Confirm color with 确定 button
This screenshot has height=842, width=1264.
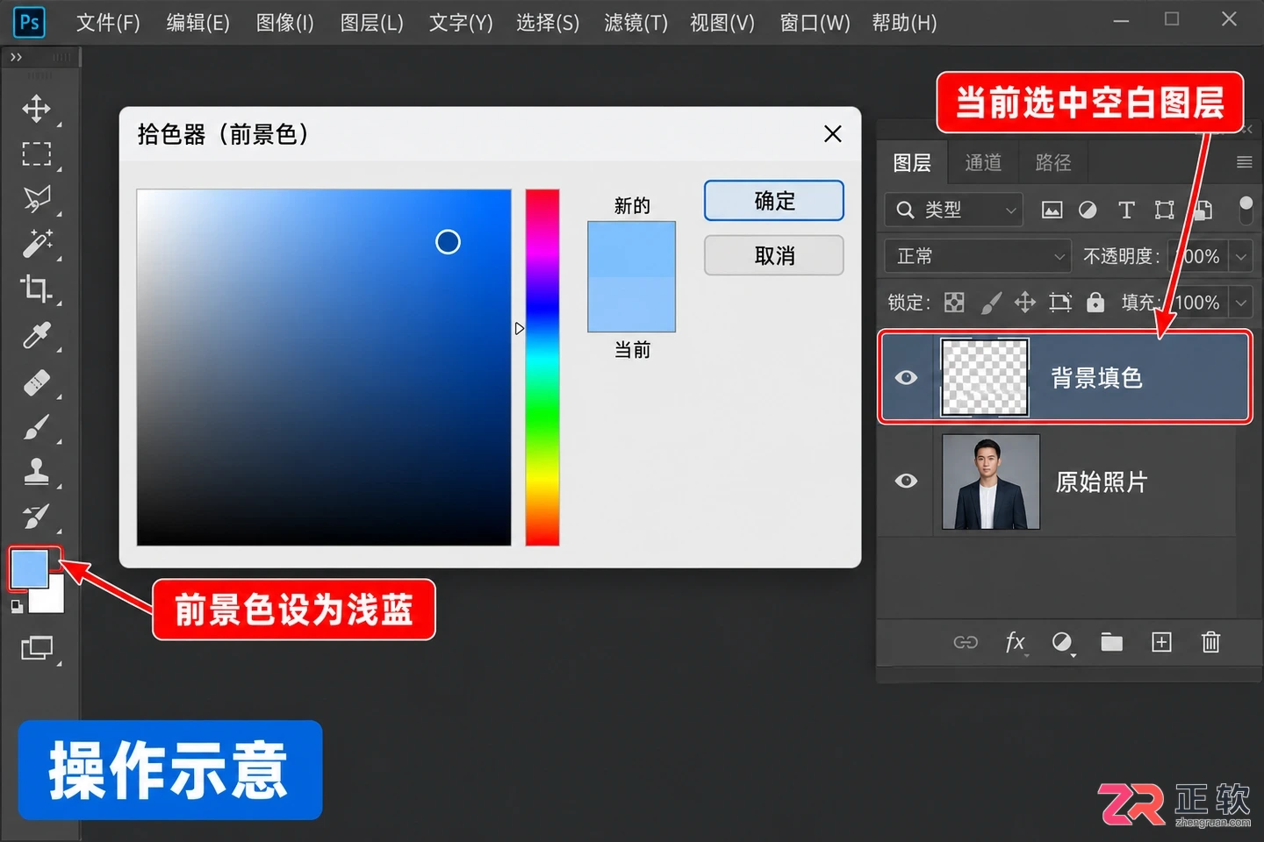tap(774, 201)
